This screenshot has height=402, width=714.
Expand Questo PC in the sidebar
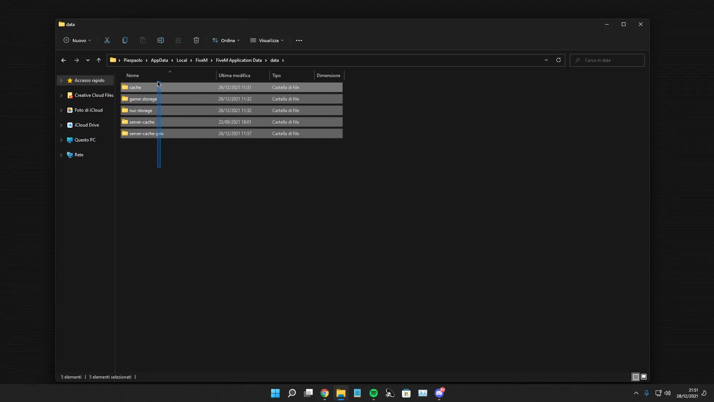coord(61,140)
